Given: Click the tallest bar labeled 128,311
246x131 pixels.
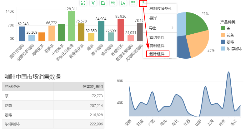Looking at the screenshot, I should [71, 26].
